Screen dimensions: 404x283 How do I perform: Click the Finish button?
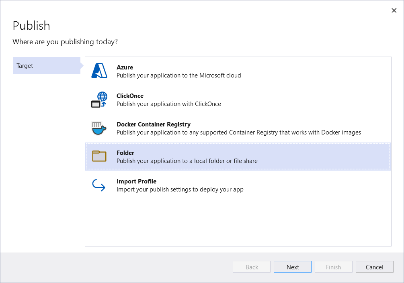333,267
